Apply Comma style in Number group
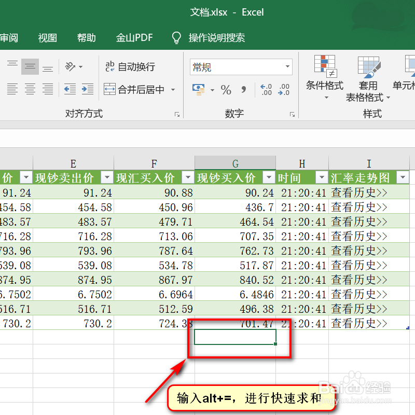Screen dimensions: 415x415 point(244,90)
